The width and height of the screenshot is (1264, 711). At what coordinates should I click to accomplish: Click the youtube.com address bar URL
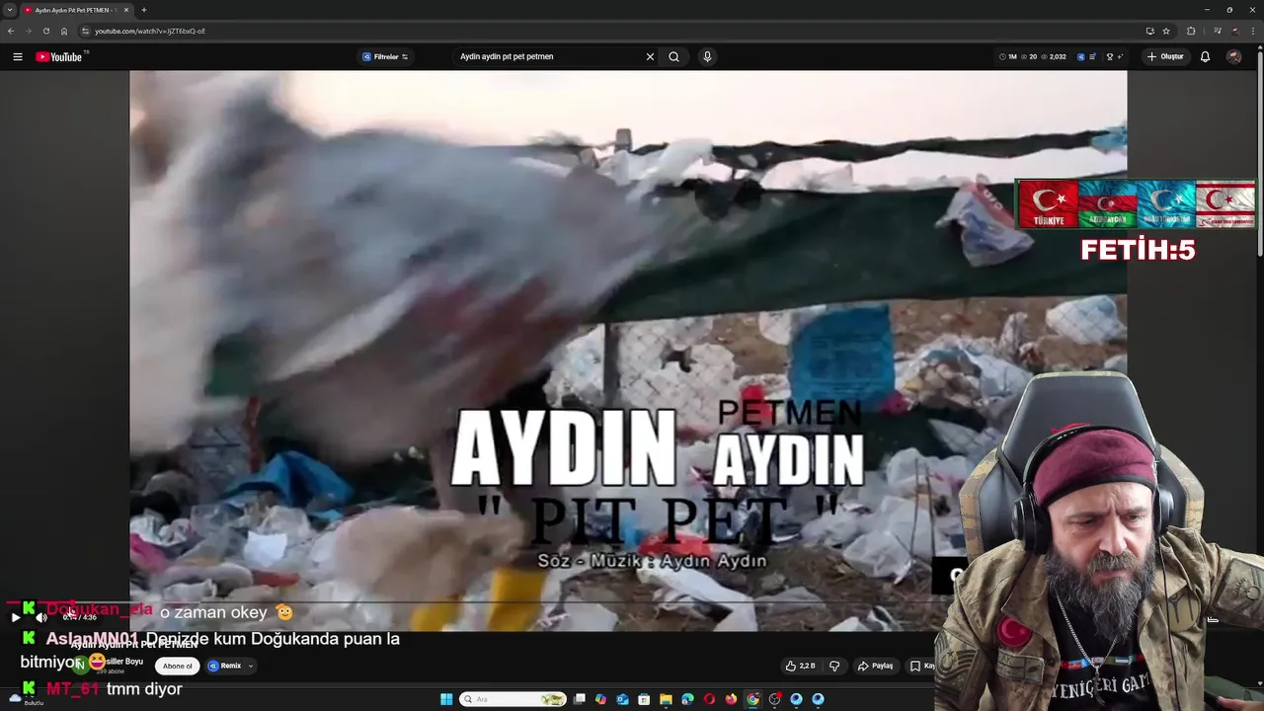click(x=150, y=31)
